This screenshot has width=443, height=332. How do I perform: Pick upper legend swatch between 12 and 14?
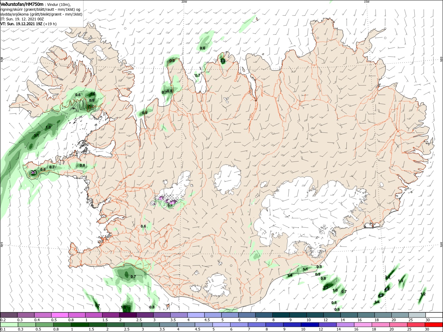(x=332, y=315)
